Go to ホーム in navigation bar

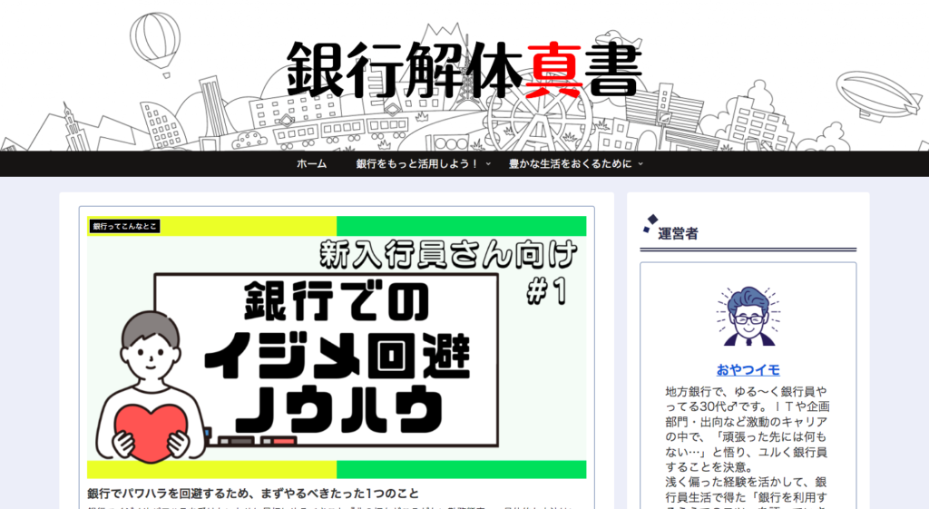(311, 164)
